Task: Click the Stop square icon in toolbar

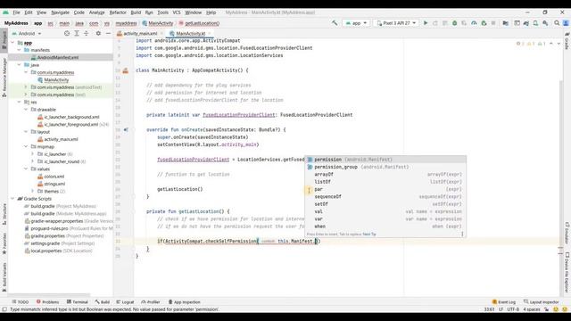Action: point(493,23)
